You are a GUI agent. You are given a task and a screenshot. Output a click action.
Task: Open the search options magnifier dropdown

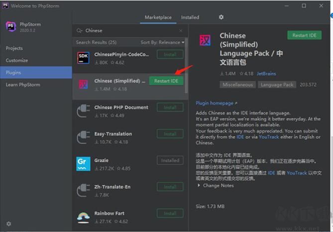click(x=80, y=31)
